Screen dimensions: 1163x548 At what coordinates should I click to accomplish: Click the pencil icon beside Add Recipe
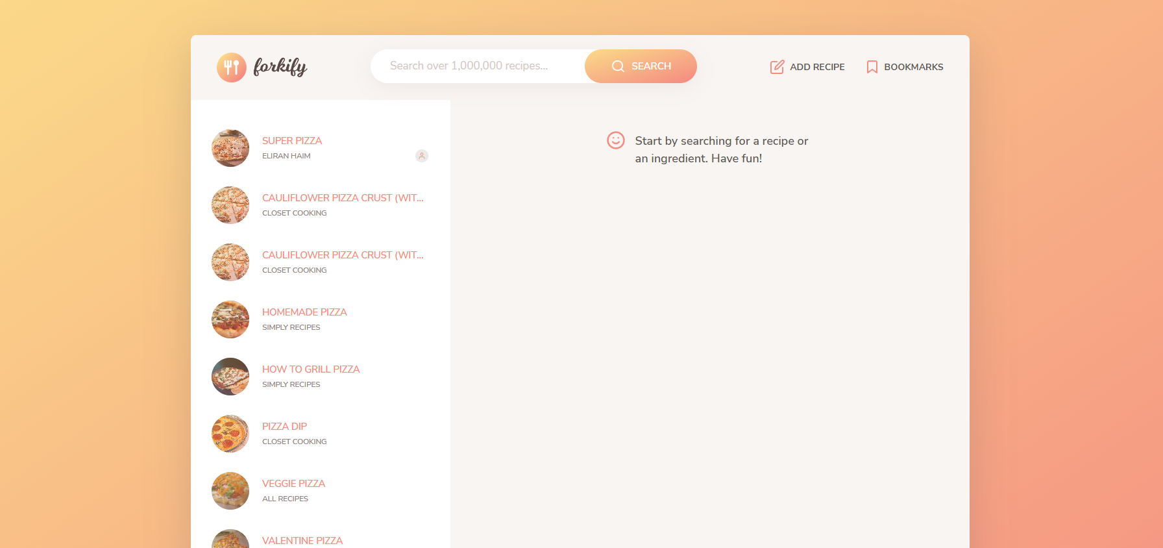[x=777, y=67]
